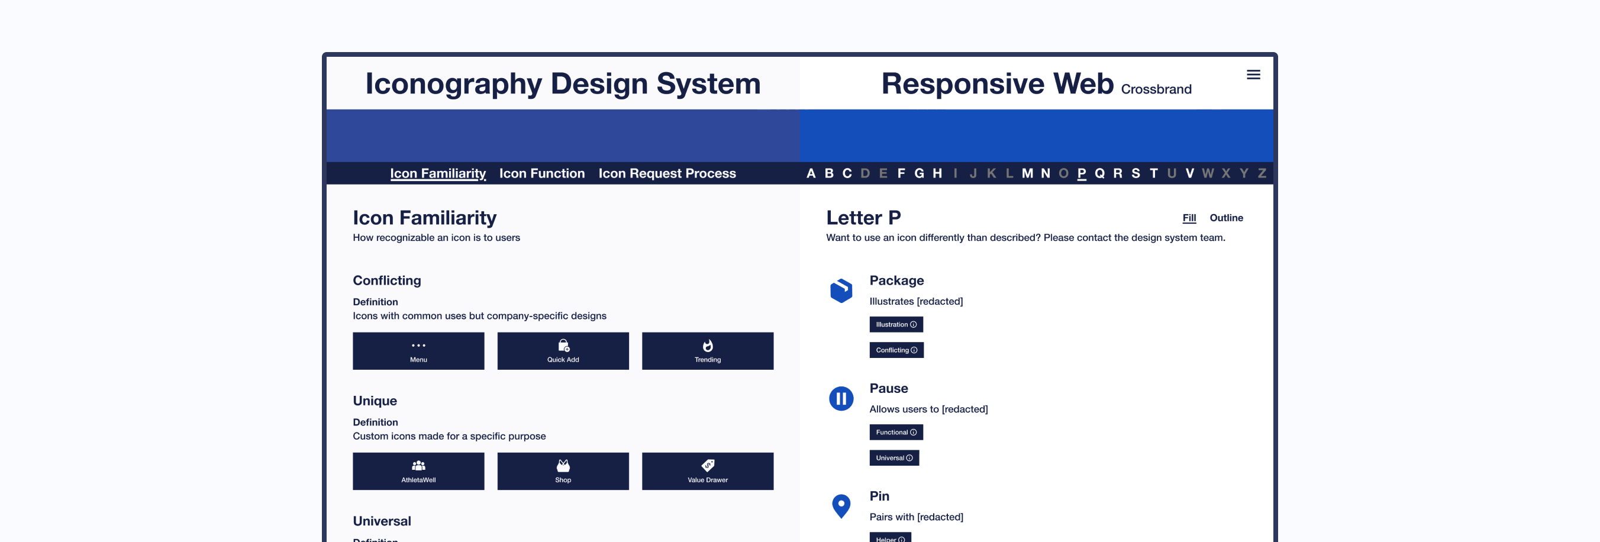This screenshot has height=542, width=1600.
Task: Switch icon style to Fill
Action: (1189, 218)
